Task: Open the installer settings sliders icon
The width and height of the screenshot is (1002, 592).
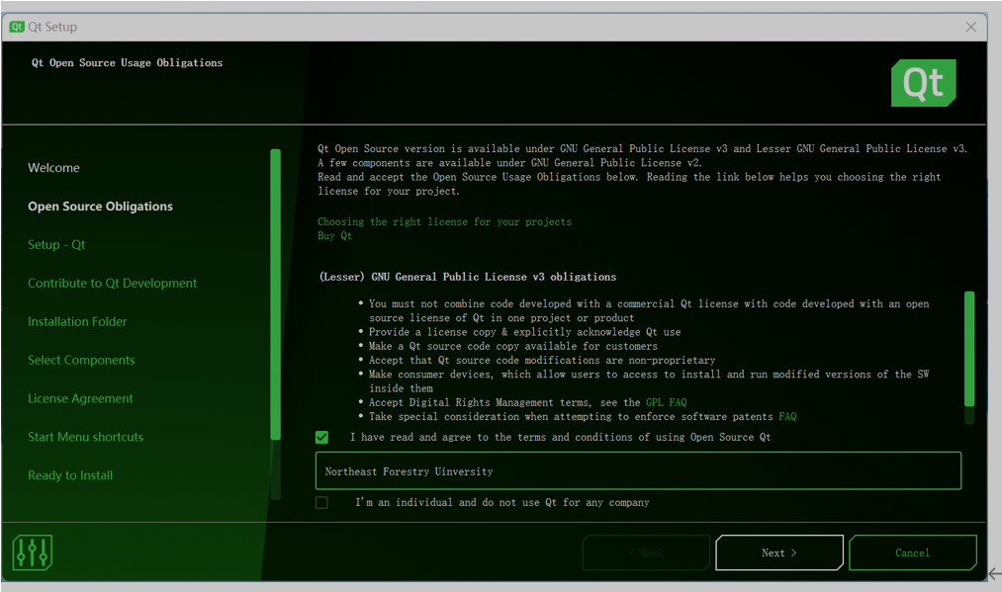Action: pos(32,552)
